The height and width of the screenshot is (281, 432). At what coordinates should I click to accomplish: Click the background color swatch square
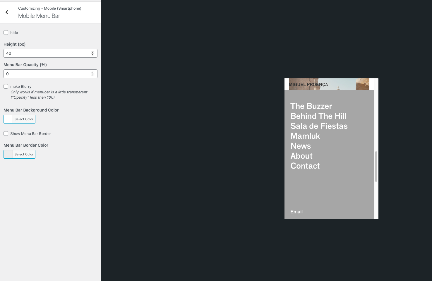[8, 119]
